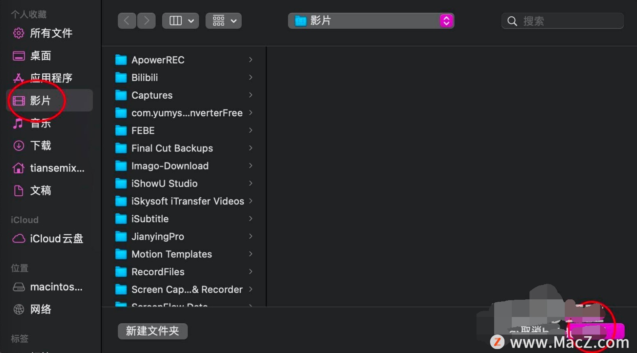
Task: Select the iSubtitle folder
Action: coord(184,219)
